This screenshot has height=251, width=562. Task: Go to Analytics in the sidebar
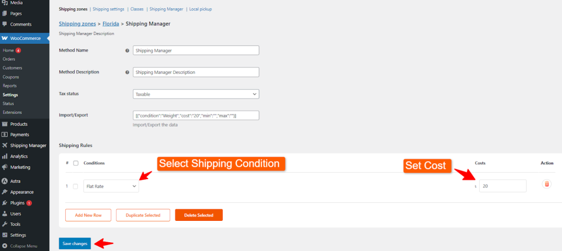(x=19, y=156)
